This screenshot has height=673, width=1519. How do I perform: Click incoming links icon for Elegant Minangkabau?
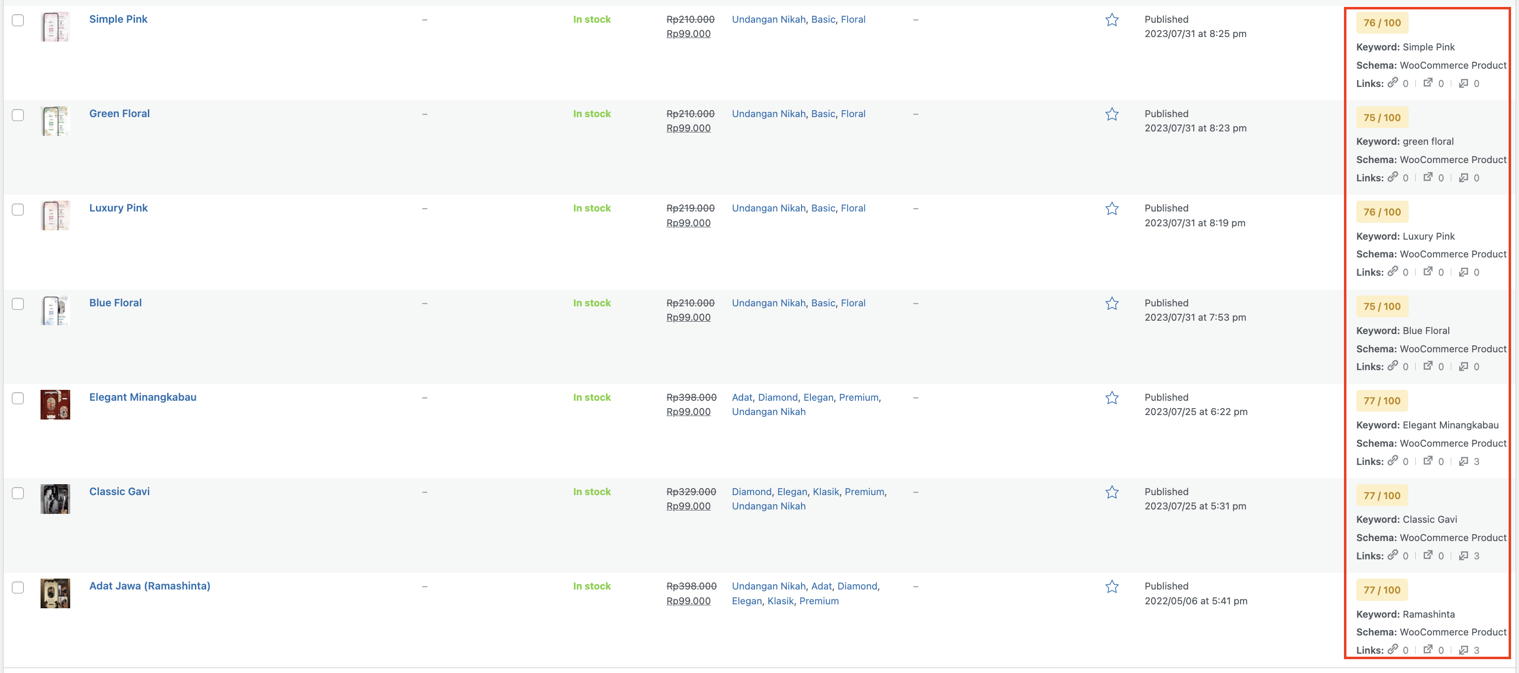click(1463, 462)
